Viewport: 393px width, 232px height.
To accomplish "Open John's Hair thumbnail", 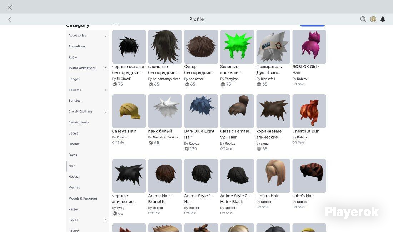I will 309,176.
